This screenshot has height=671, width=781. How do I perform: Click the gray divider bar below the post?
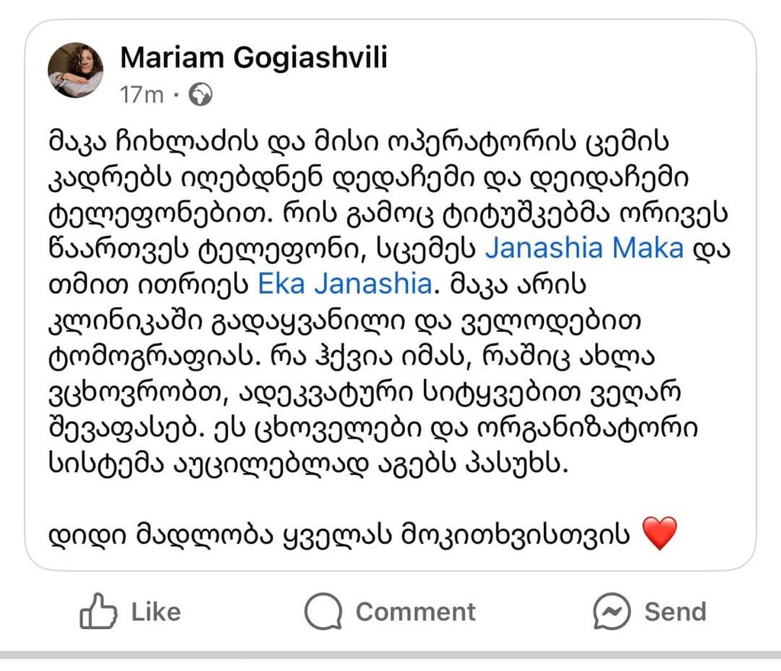click(x=390, y=655)
